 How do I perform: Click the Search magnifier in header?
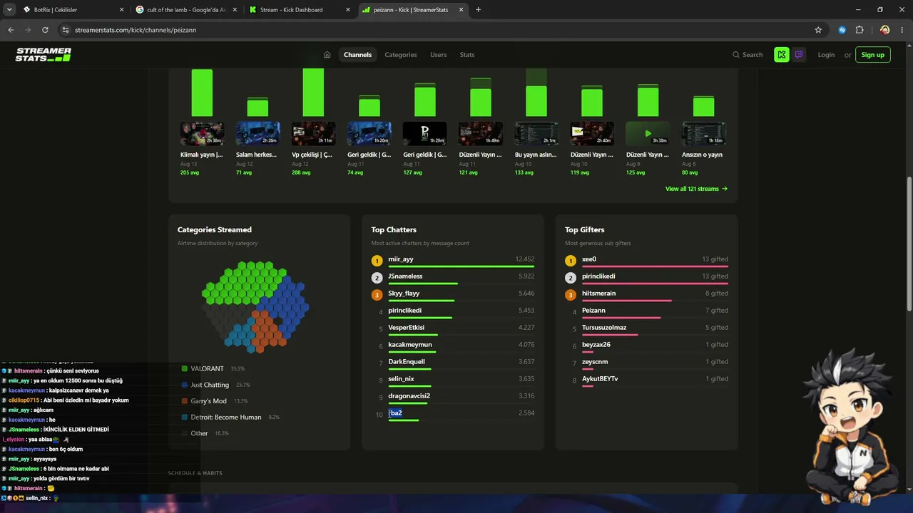coord(736,55)
